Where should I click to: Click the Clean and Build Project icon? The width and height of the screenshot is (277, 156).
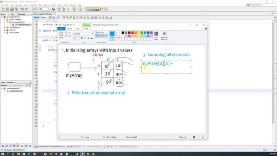point(64,9)
